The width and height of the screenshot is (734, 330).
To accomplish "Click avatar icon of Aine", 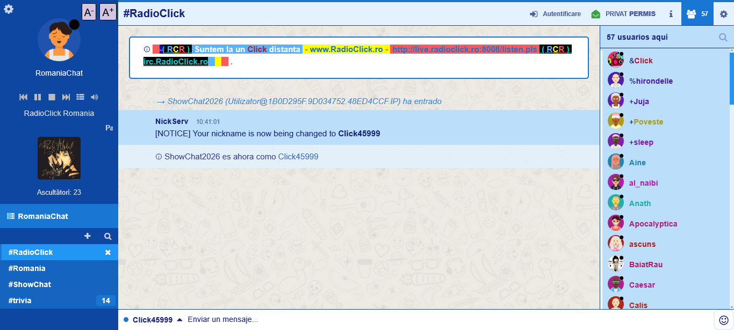I will pos(615,162).
